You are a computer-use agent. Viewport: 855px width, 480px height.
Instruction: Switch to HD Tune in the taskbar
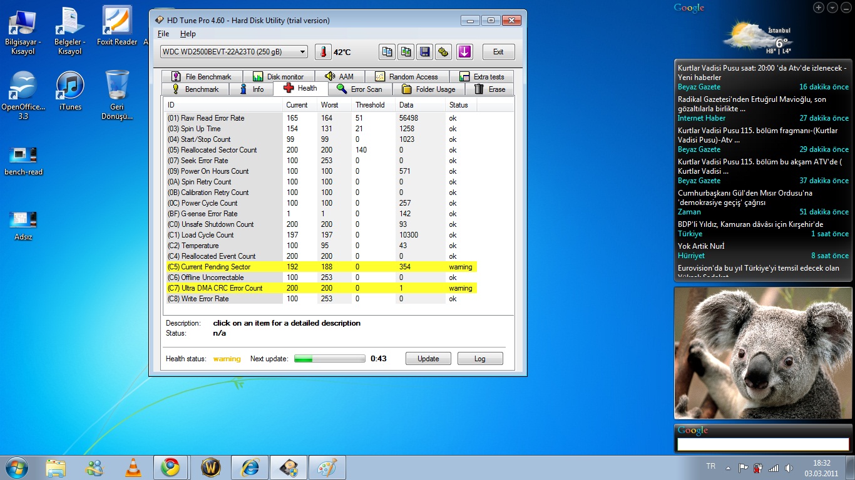[x=288, y=467]
